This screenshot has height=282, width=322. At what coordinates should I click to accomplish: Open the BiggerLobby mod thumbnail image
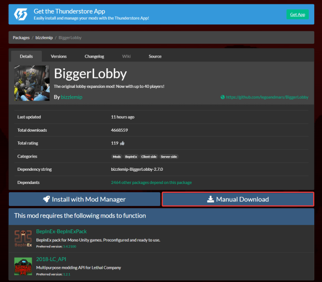[32, 83]
